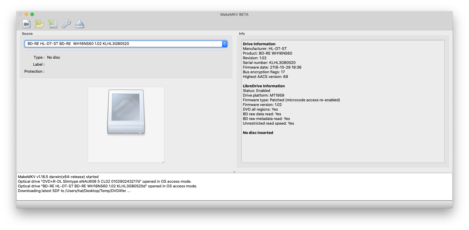The image size is (469, 230).
Task: Click the 'Info' panel label
Action: (x=242, y=34)
